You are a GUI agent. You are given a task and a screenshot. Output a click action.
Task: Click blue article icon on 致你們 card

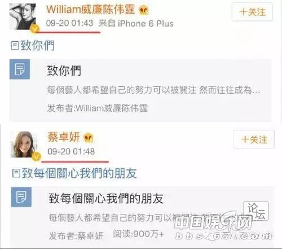(x=20, y=69)
